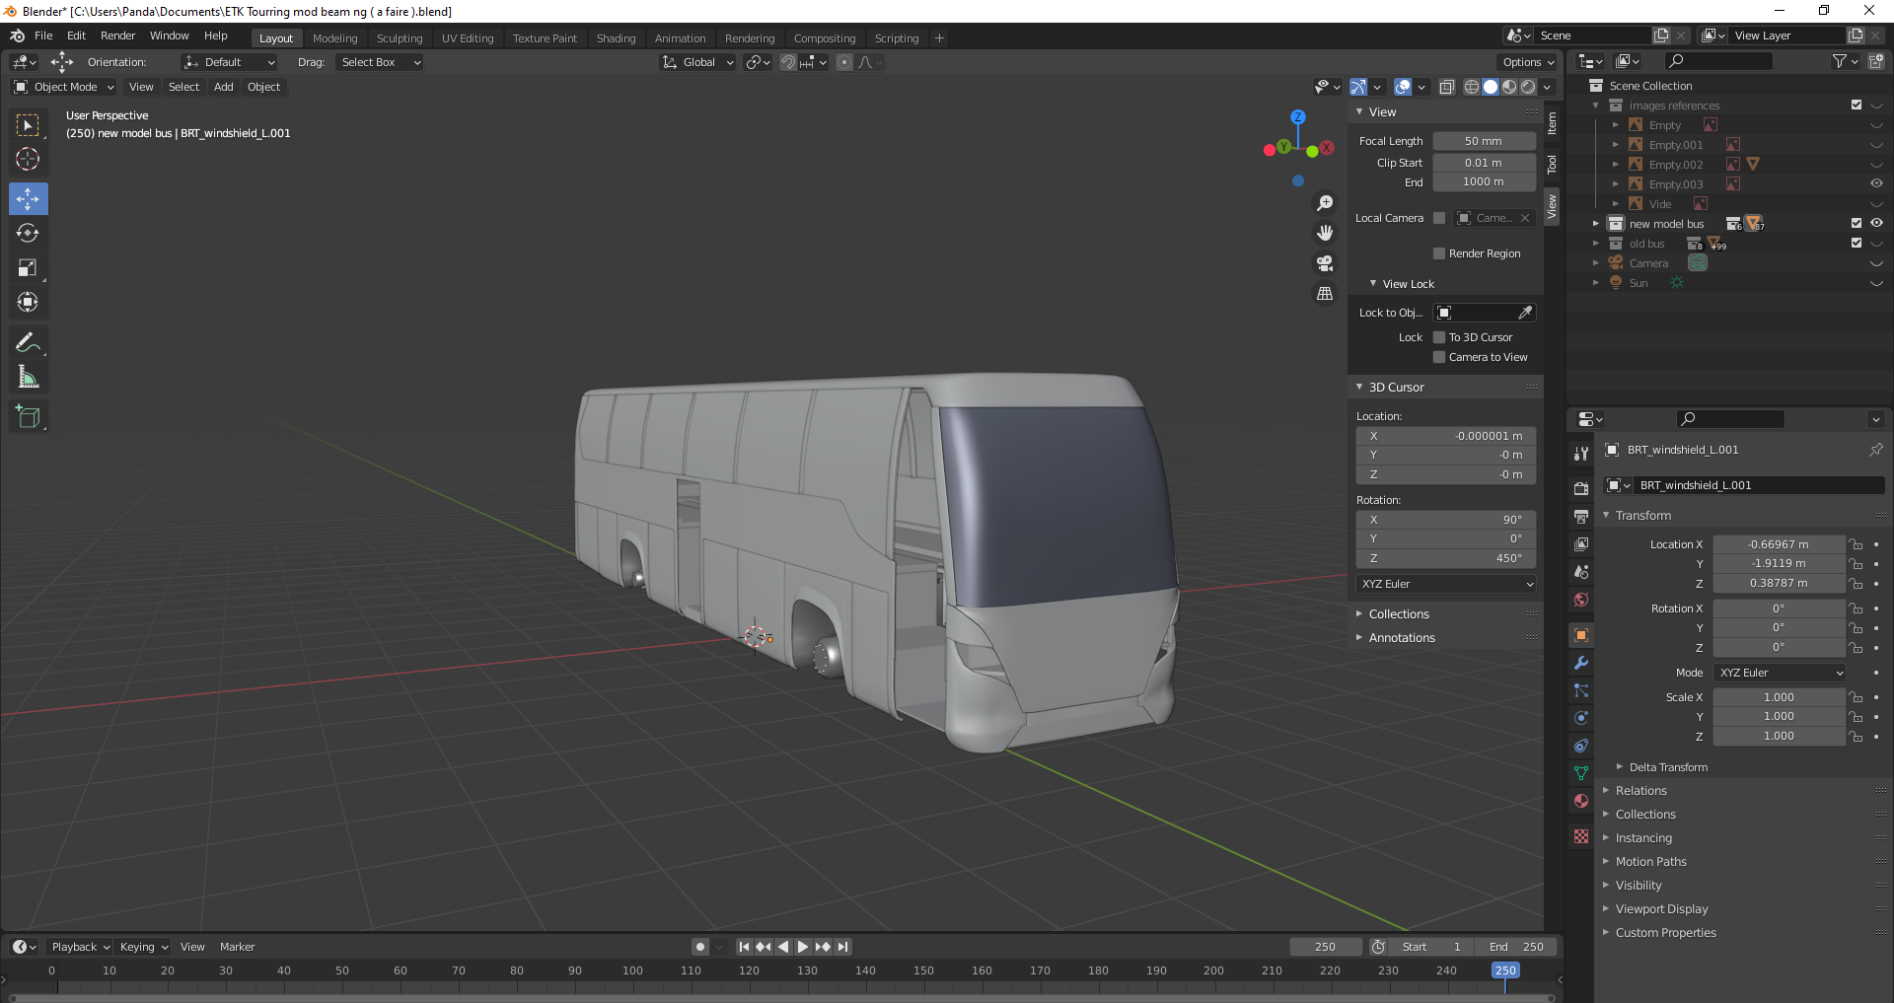The image size is (1894, 1003).
Task: Check Lock Camera to View
Action: 1439,357
